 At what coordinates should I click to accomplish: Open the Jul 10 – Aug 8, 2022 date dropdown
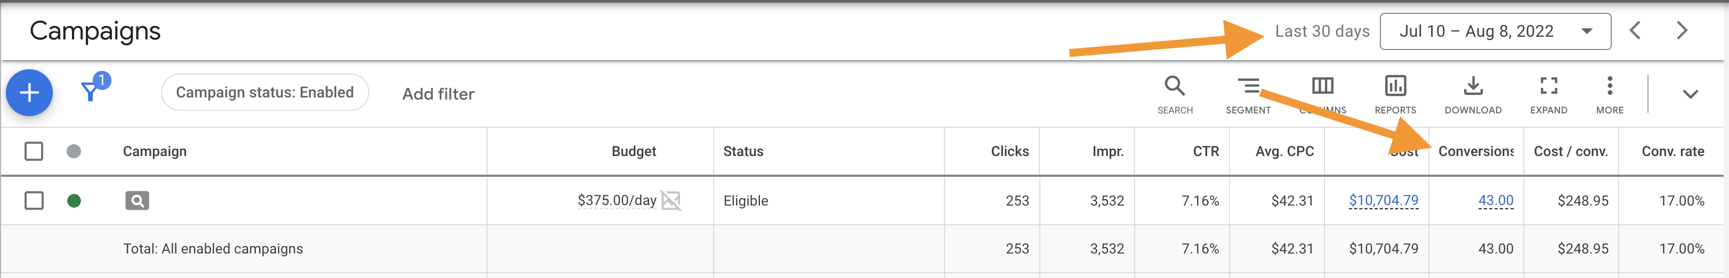[1494, 31]
